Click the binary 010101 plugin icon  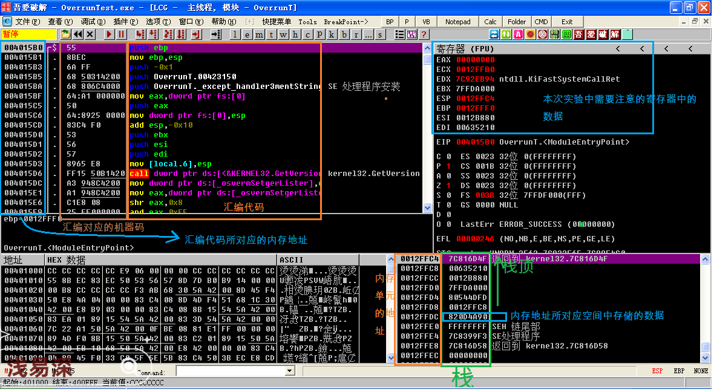click(555, 34)
